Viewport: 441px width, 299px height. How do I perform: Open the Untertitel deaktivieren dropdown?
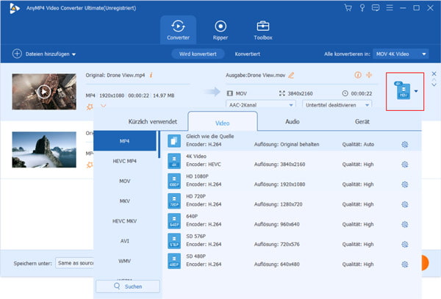pos(337,105)
